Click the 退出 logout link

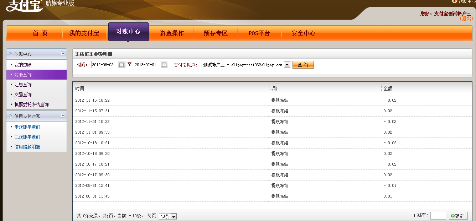tap(466, 18)
